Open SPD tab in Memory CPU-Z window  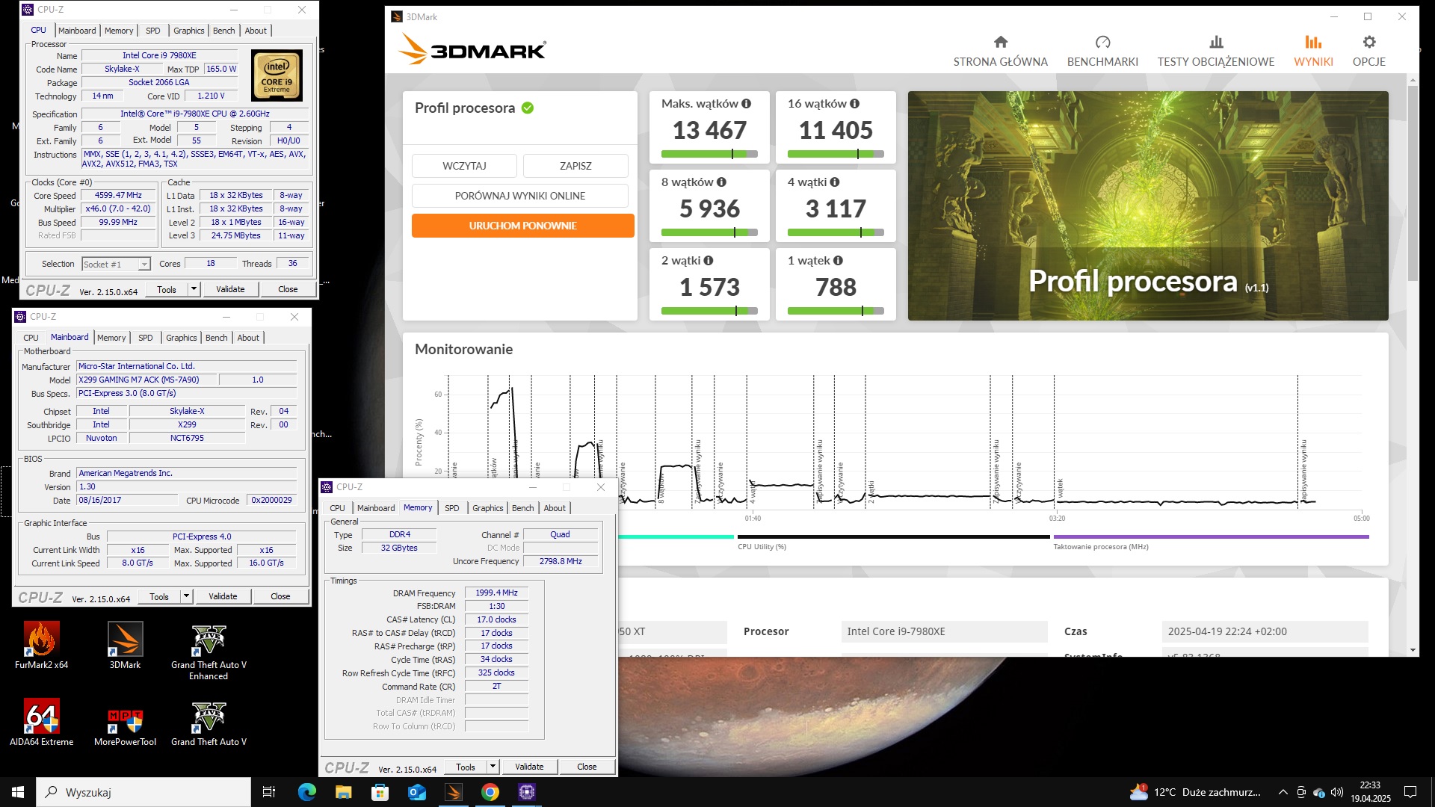tap(451, 508)
